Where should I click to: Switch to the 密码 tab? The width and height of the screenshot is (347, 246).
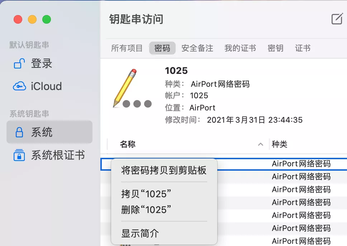pyautogui.click(x=162, y=48)
